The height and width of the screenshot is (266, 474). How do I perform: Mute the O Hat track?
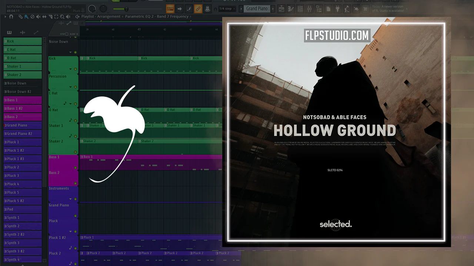(76, 120)
